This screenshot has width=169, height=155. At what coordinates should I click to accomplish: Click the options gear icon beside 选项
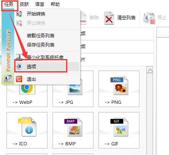tap(19, 66)
